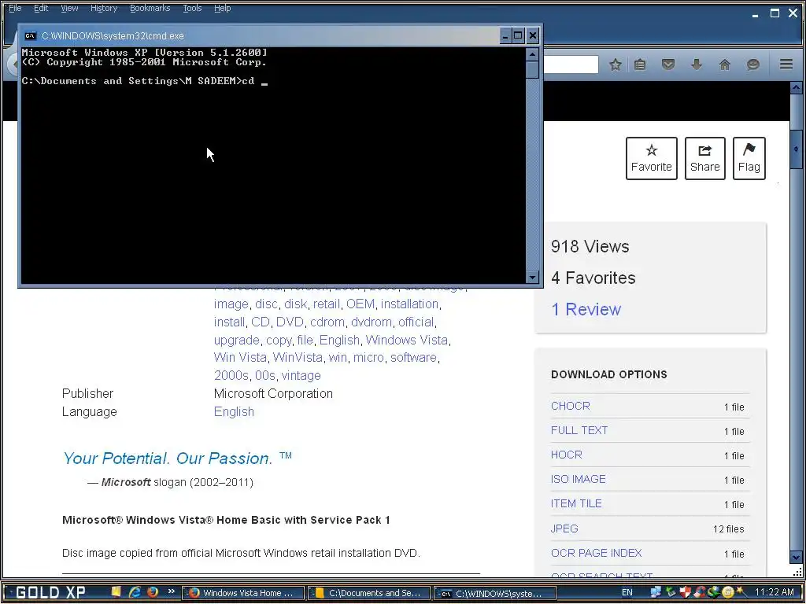806x604 pixels.
Task: Flag this archive item
Action: click(749, 158)
